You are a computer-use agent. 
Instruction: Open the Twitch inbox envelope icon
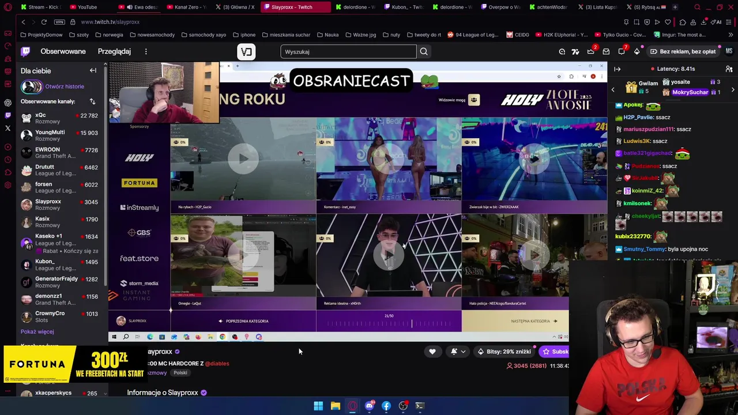[606, 51]
